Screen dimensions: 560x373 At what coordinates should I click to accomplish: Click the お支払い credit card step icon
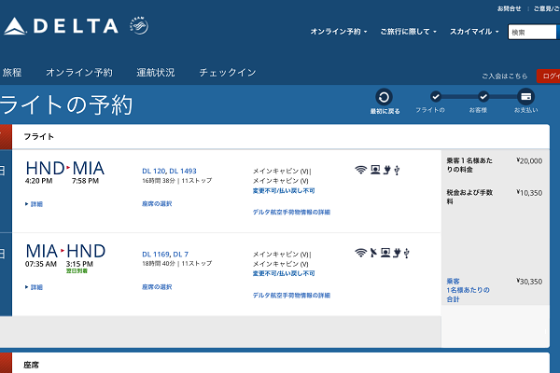(525, 97)
